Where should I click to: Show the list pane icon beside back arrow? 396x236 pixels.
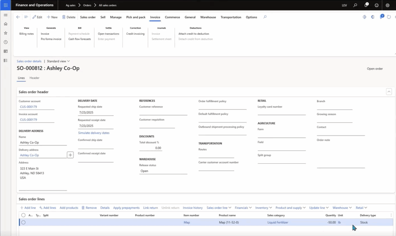(26, 17)
